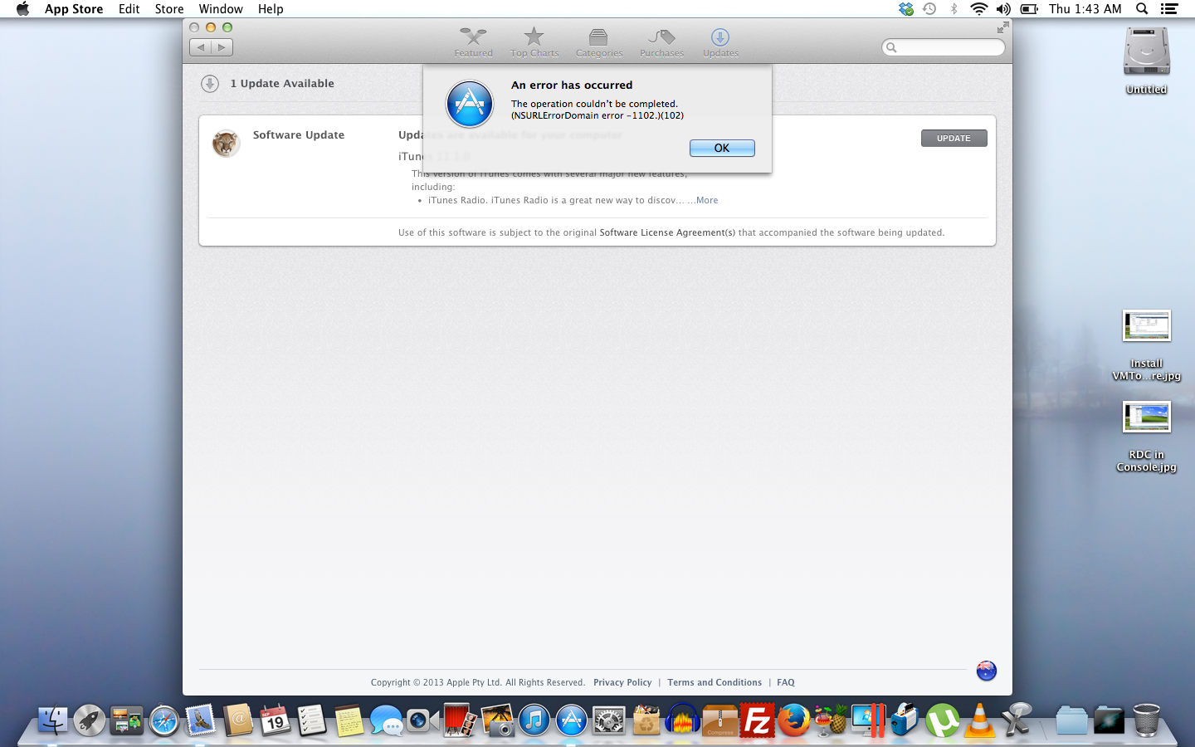The width and height of the screenshot is (1195, 747).
Task: Open Notification Center list icon
Action: 1169,9
